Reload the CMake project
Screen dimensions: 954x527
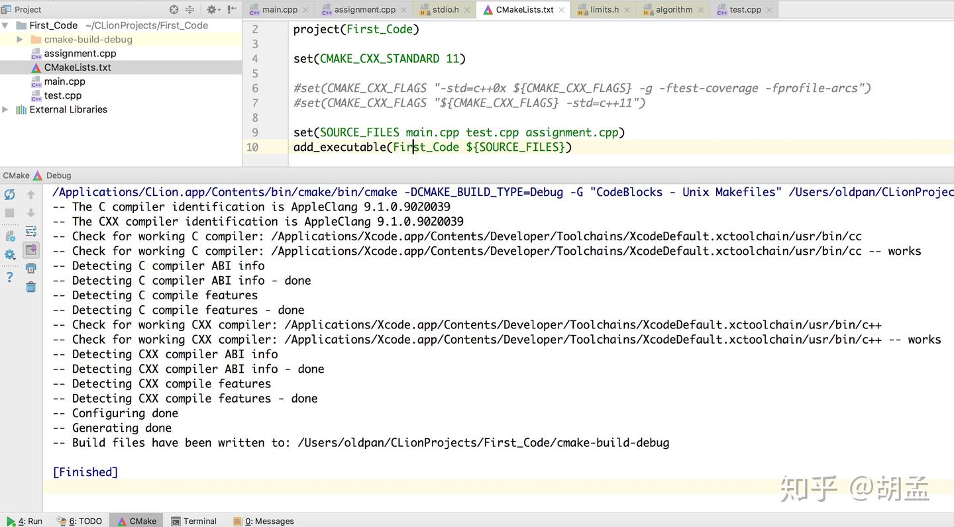[9, 195]
